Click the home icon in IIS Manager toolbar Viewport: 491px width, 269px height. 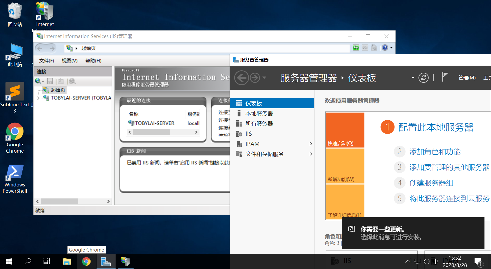click(x=374, y=48)
